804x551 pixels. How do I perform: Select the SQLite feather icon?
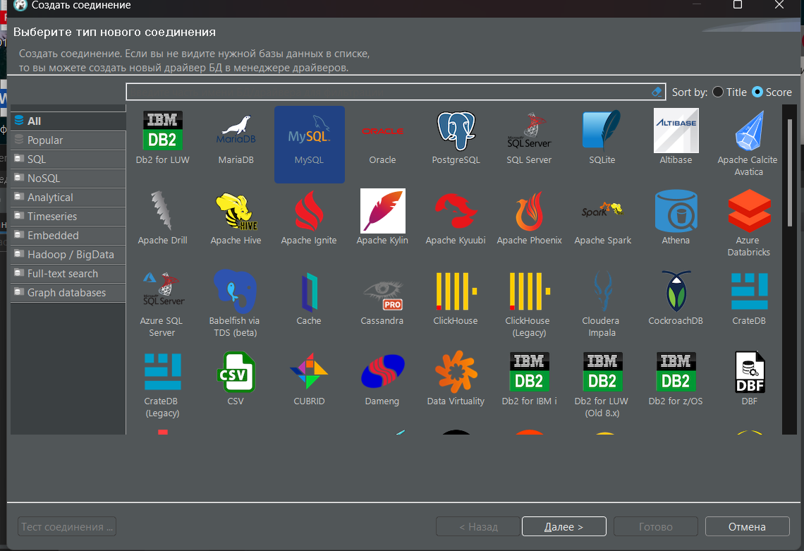602,131
